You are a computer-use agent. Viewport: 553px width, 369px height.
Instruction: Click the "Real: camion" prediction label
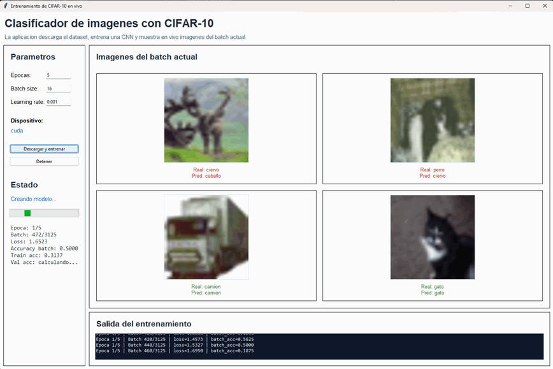205,287
